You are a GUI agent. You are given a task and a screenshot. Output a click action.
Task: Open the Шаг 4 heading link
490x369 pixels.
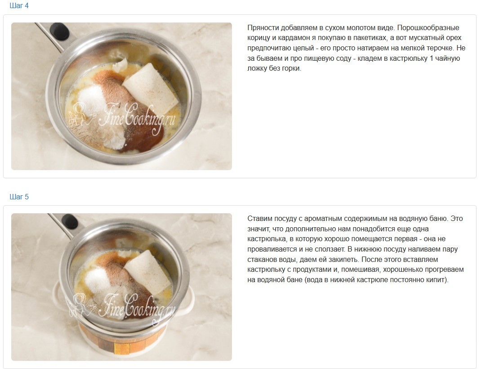pos(19,6)
